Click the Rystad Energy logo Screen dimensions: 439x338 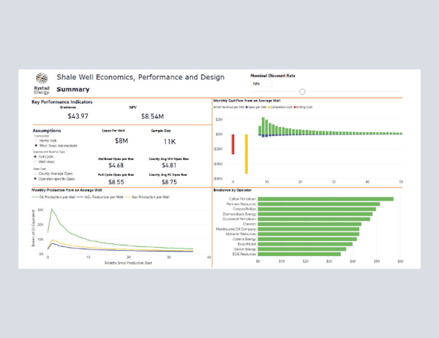point(42,83)
